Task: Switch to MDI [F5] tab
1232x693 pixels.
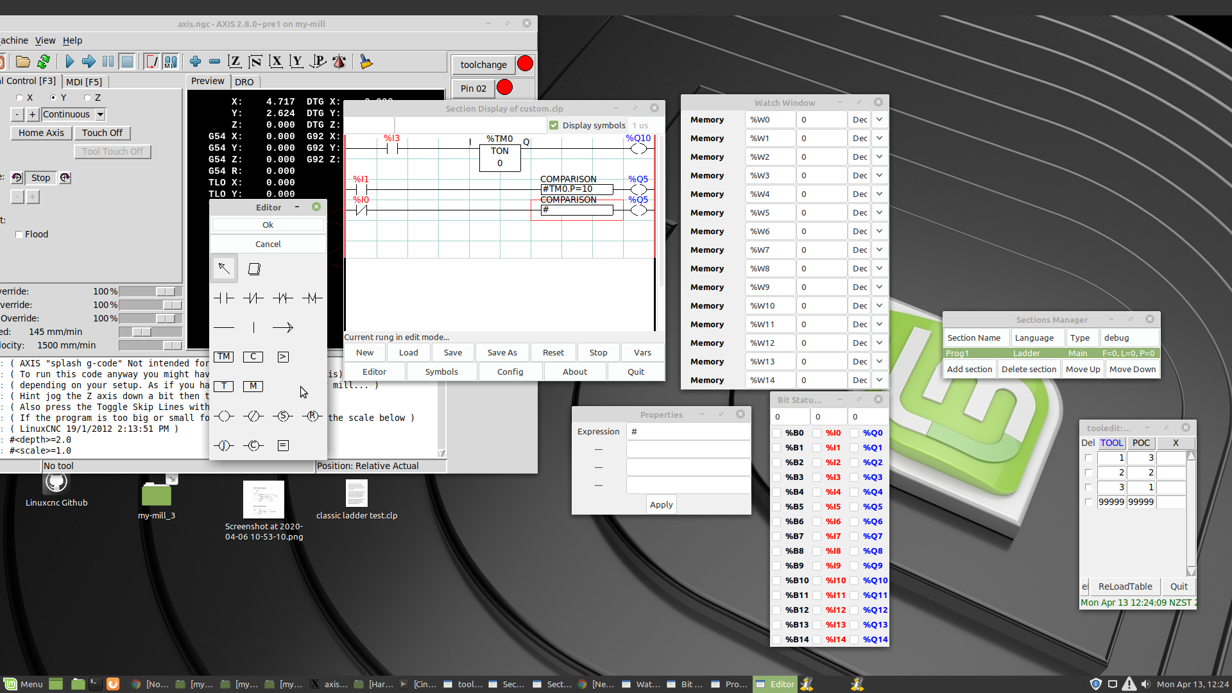Action: pos(84,81)
